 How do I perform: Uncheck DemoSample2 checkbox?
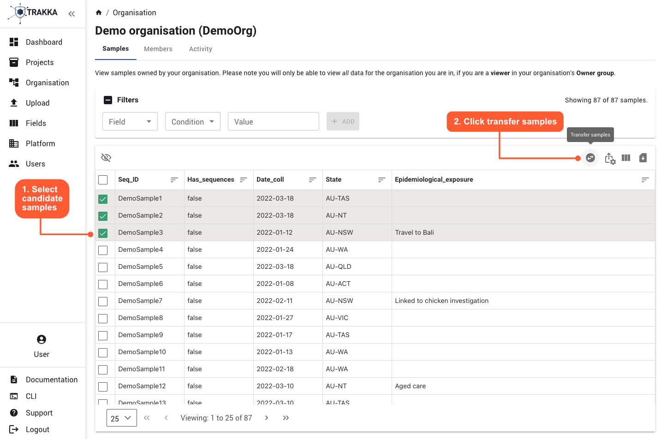pyautogui.click(x=103, y=216)
